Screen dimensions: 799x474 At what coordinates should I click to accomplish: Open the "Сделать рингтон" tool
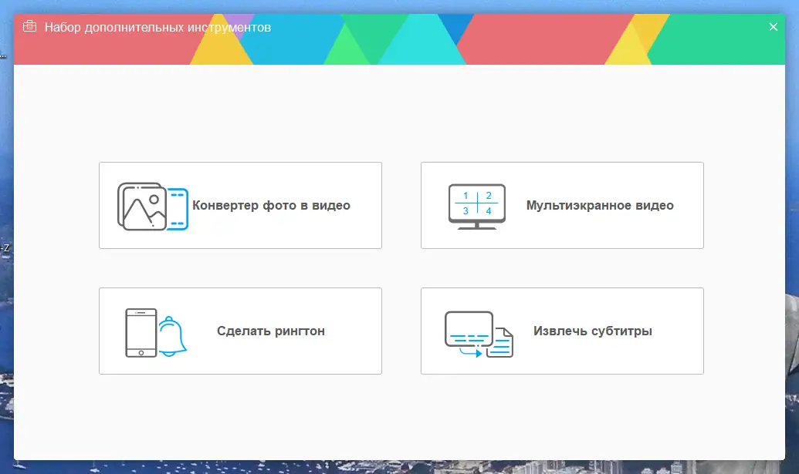click(x=240, y=331)
